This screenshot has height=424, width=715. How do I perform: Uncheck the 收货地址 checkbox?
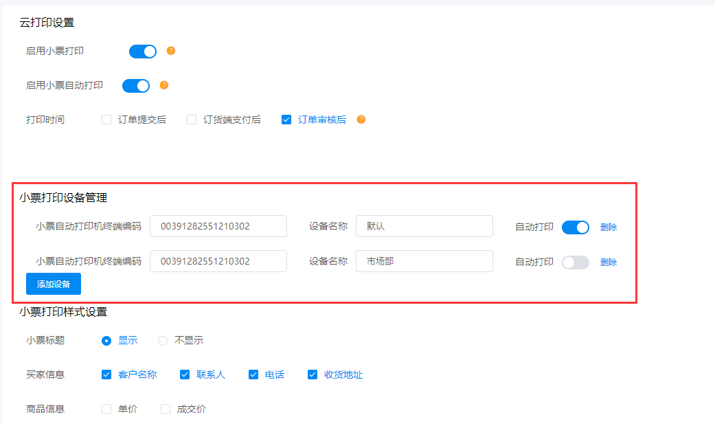[313, 375]
